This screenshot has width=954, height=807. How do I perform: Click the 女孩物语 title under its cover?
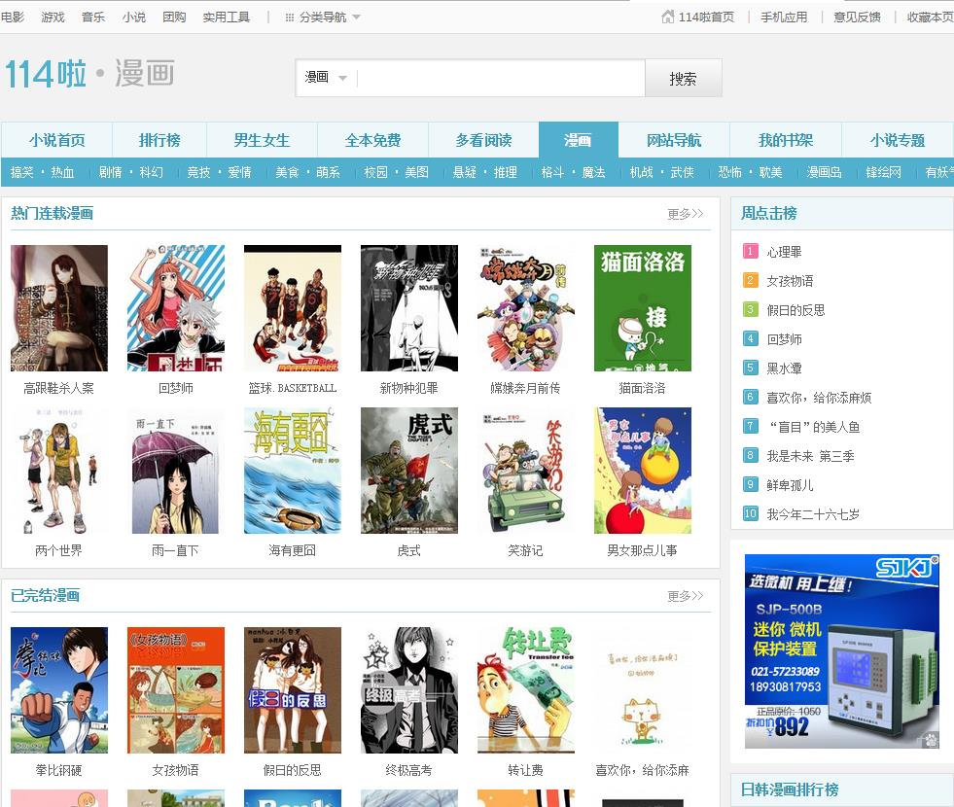(176, 770)
